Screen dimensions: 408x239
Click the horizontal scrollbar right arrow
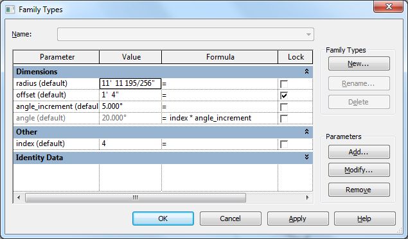point(307,198)
